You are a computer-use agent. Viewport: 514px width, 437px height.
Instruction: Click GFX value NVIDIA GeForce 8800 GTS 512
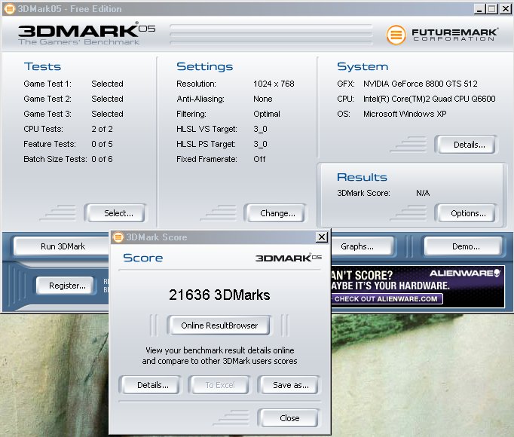[421, 84]
